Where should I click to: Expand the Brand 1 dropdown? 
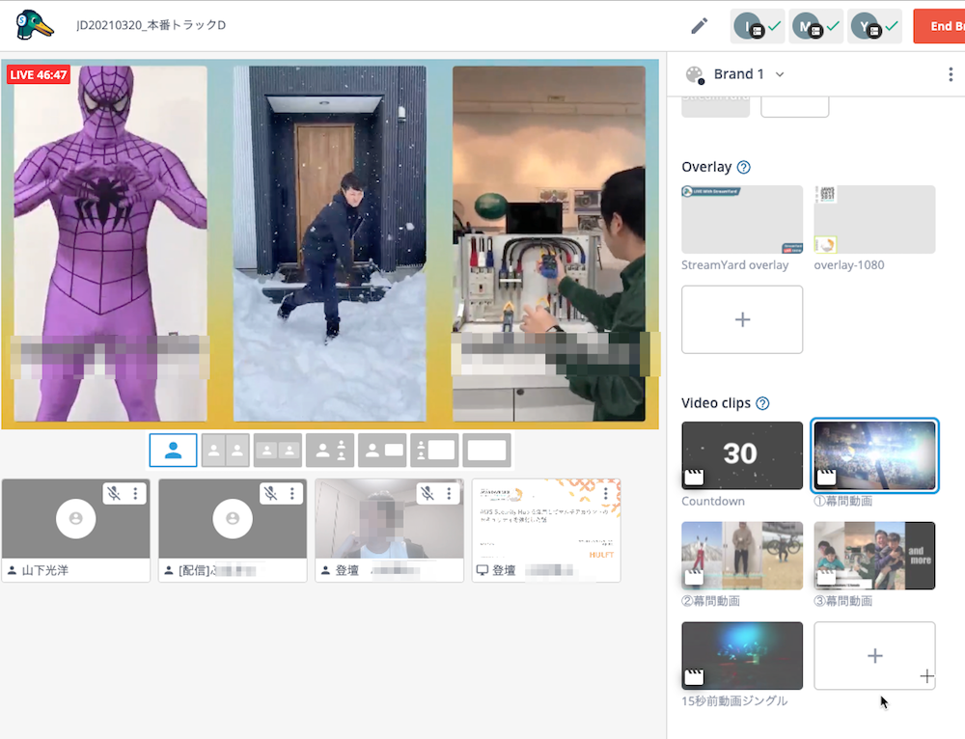pyautogui.click(x=780, y=74)
